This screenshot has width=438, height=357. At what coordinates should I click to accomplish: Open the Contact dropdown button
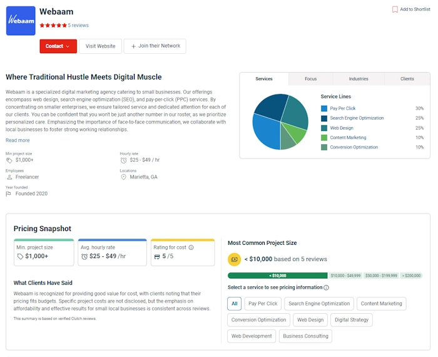tap(58, 46)
